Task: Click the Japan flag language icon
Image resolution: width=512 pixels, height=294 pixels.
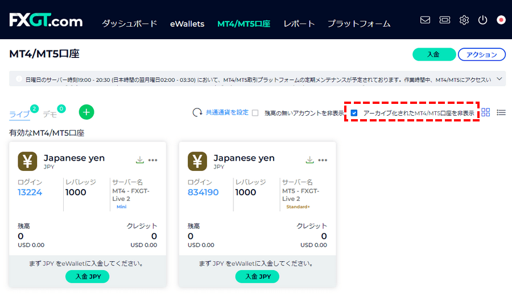Action: pyautogui.click(x=501, y=20)
